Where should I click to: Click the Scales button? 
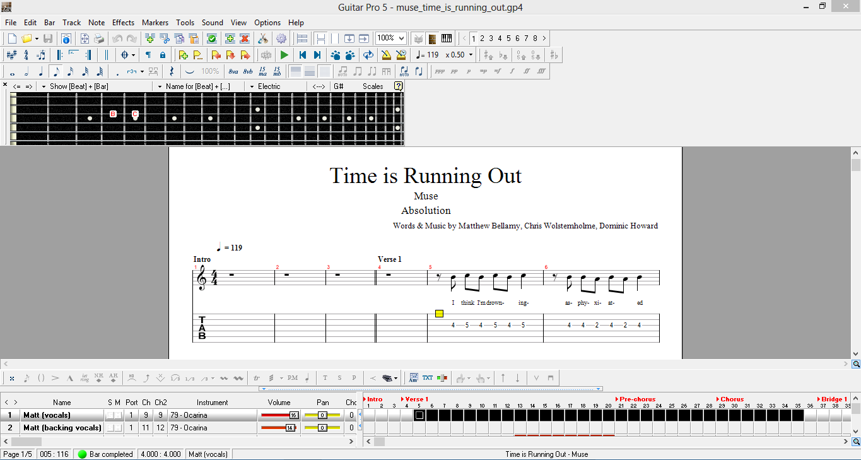click(x=373, y=86)
